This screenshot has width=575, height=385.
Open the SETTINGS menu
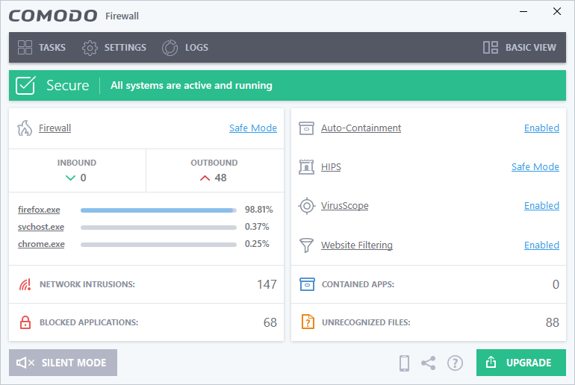click(114, 48)
